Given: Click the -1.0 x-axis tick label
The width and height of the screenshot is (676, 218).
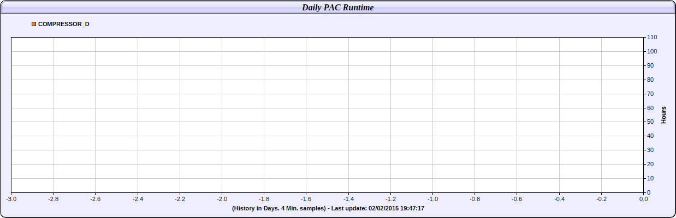Looking at the screenshot, I should (x=432, y=199).
